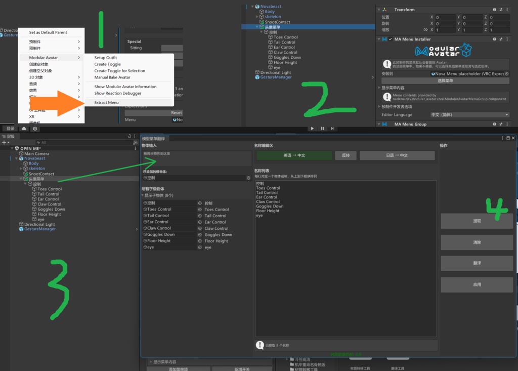Screen dimensions: 518x371
Task: Click the help icon on the Transform component
Action: click(x=494, y=10)
